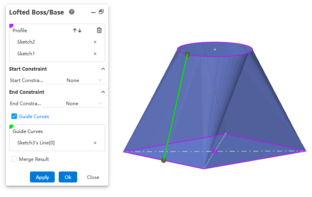Delete profiles using the trash icon
The width and height of the screenshot is (312, 197).
coord(99,30)
